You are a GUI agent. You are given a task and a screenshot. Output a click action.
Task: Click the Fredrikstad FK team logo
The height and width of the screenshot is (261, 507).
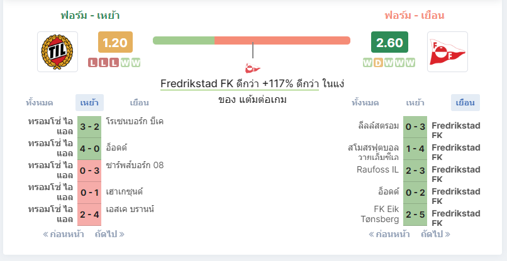(x=447, y=51)
